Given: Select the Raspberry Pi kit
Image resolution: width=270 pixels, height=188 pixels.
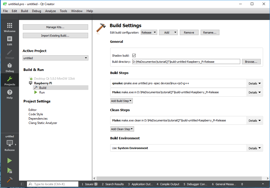Looking at the screenshot, I should [x=43, y=83].
